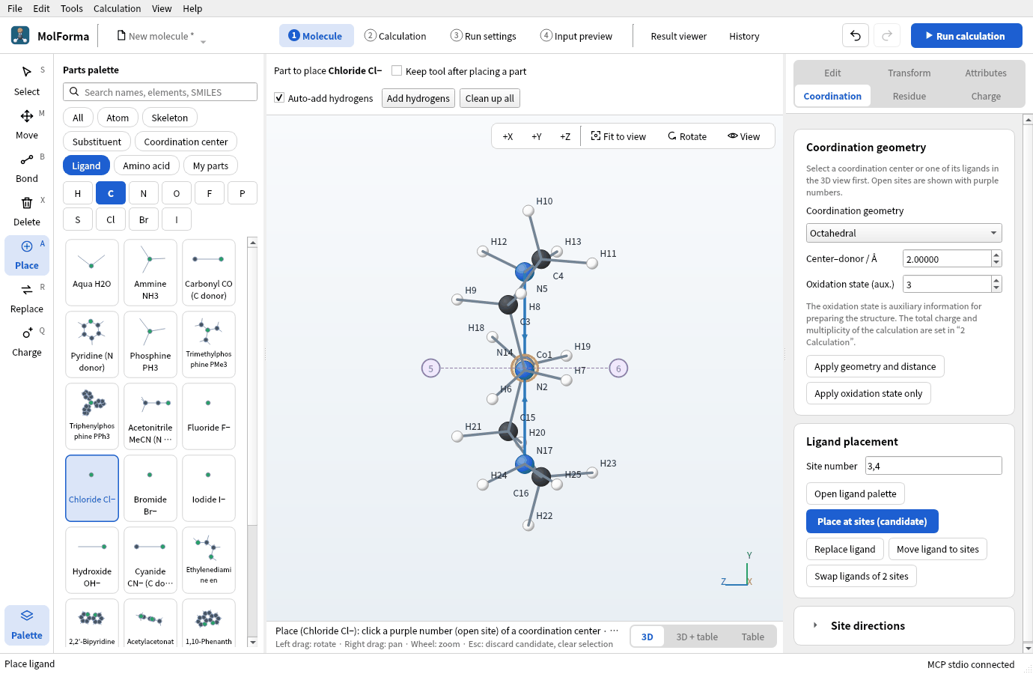Choose the Ethylenediamine en ligand
1033x674 pixels.
click(x=209, y=560)
